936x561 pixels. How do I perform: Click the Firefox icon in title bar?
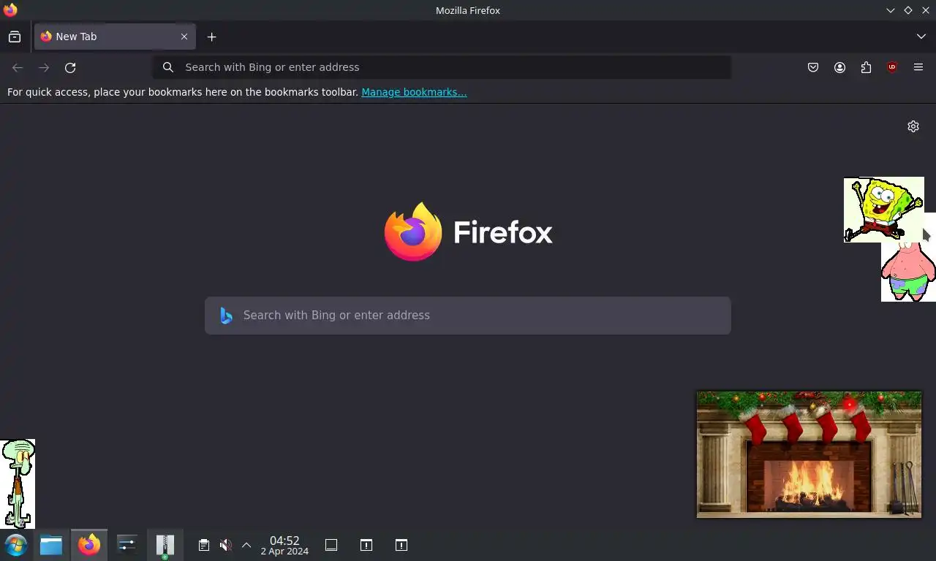(10, 10)
